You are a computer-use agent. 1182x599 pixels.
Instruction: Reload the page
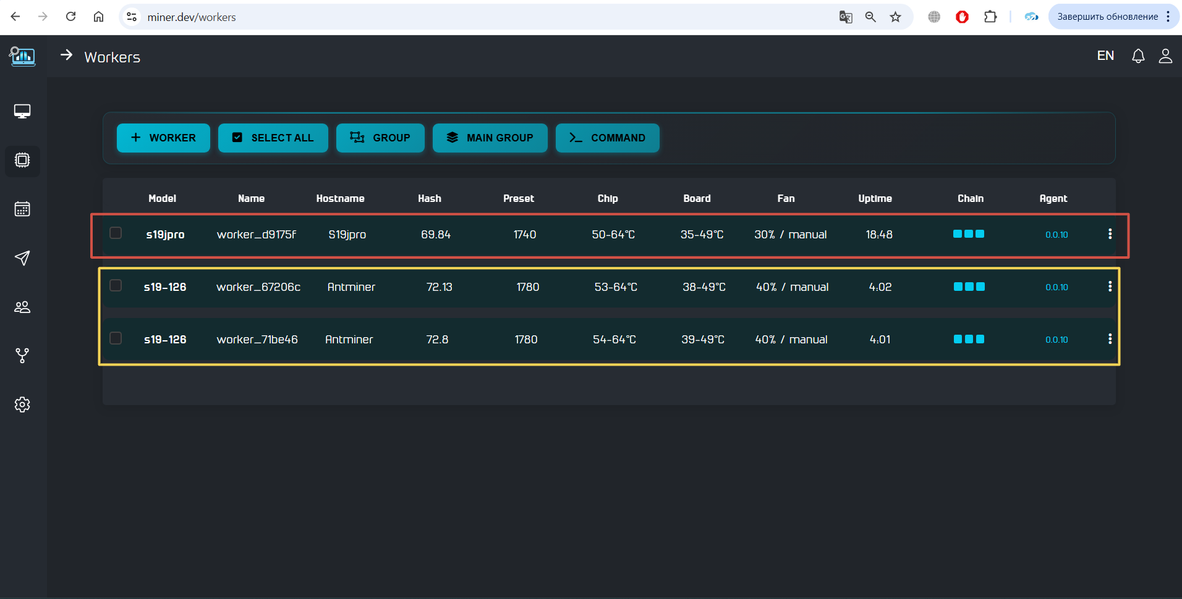point(70,17)
